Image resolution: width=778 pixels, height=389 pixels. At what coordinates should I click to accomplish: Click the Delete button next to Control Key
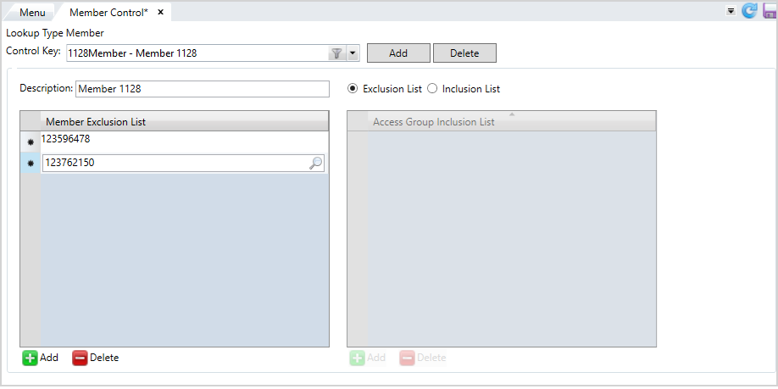click(464, 53)
